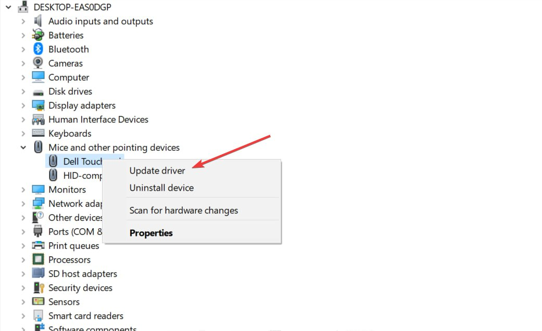The image size is (542, 331).
Task: Select the Cameras label
Action: 65,63
